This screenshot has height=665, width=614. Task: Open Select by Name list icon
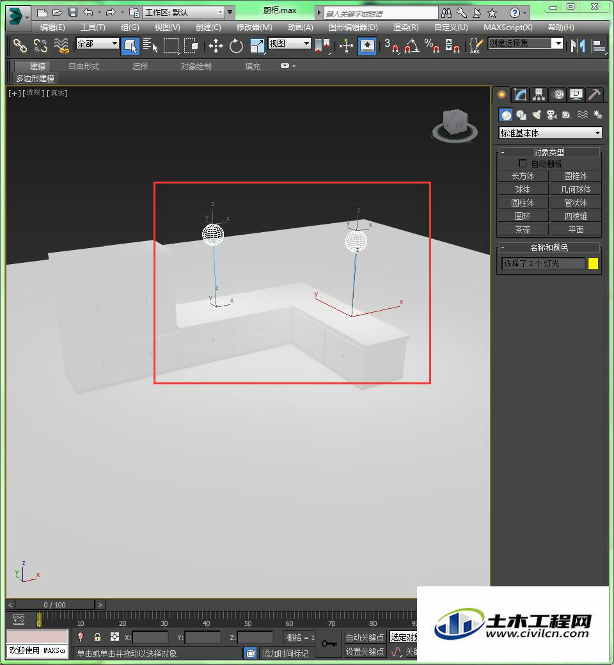tap(150, 45)
